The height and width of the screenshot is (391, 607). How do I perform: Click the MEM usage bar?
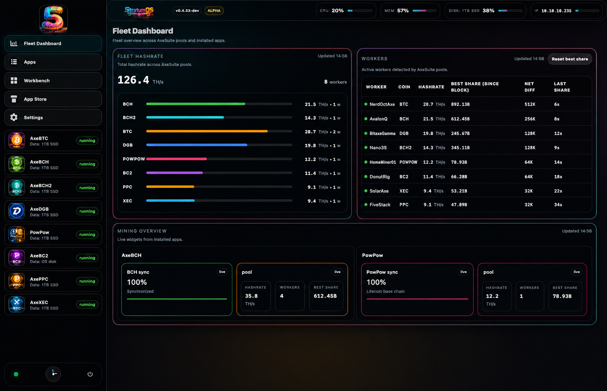point(425,11)
